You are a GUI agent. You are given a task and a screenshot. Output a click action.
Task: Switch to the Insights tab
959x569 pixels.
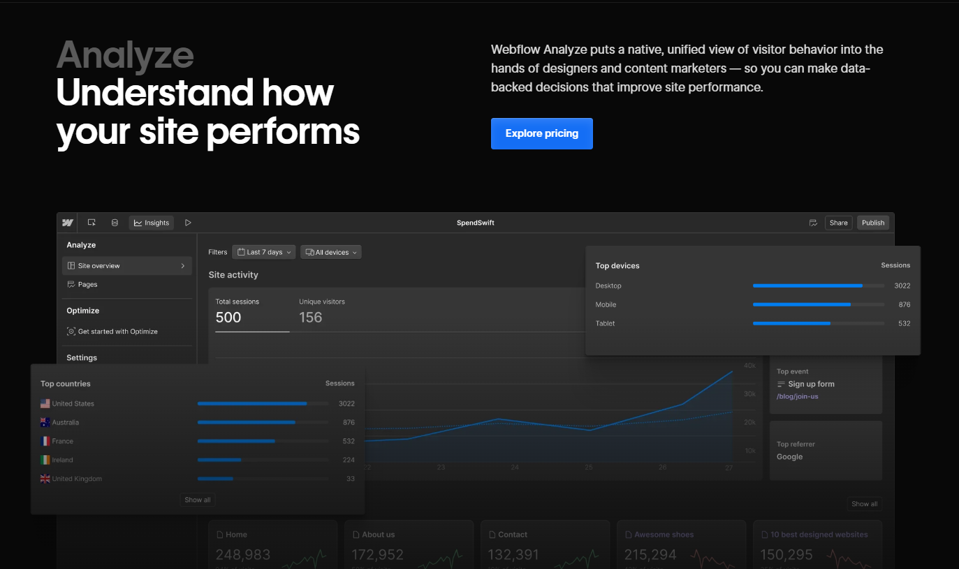click(152, 223)
